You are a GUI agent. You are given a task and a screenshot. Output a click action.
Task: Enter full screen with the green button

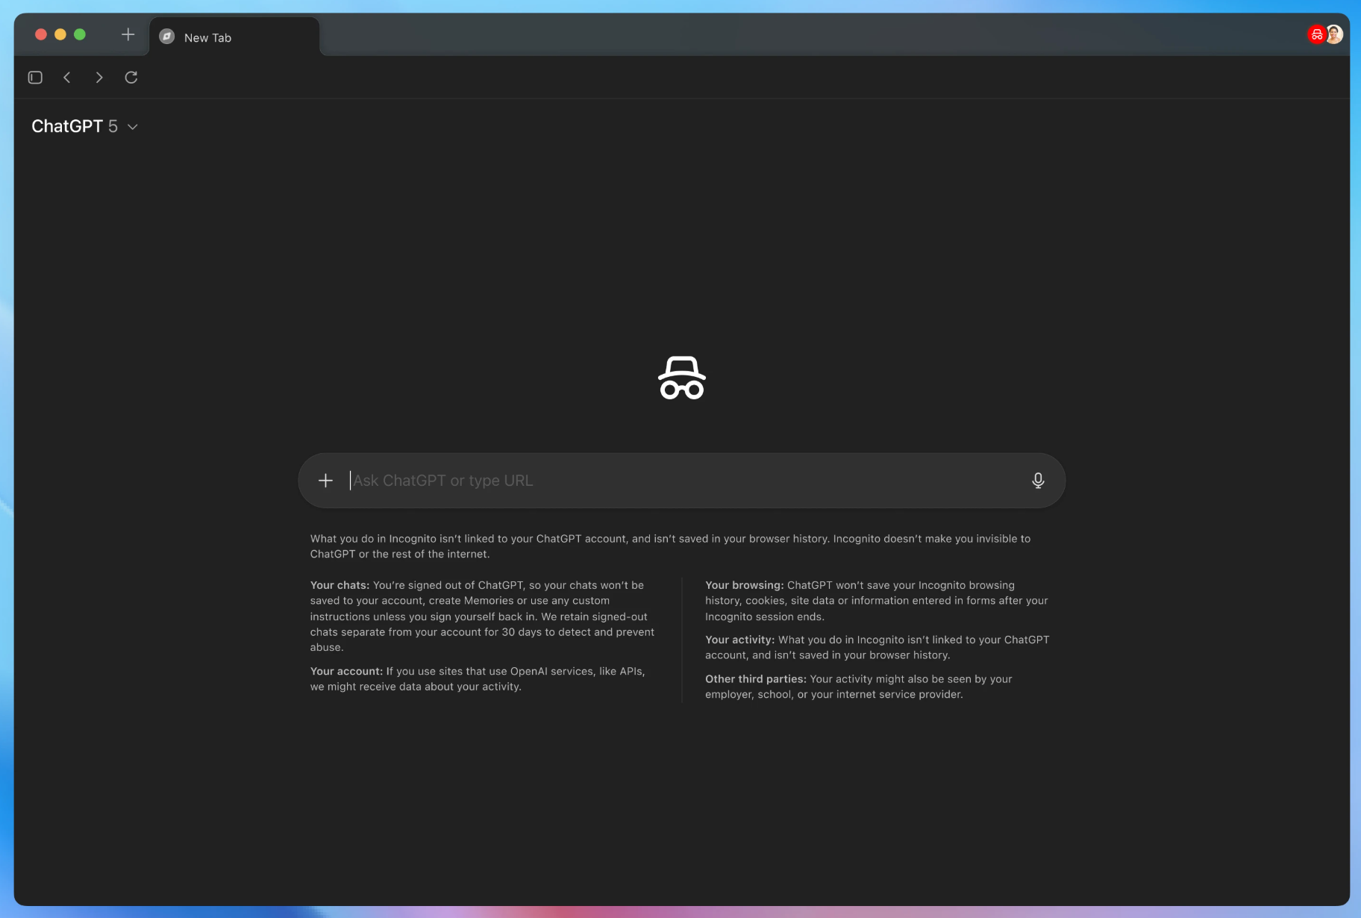[x=80, y=34]
